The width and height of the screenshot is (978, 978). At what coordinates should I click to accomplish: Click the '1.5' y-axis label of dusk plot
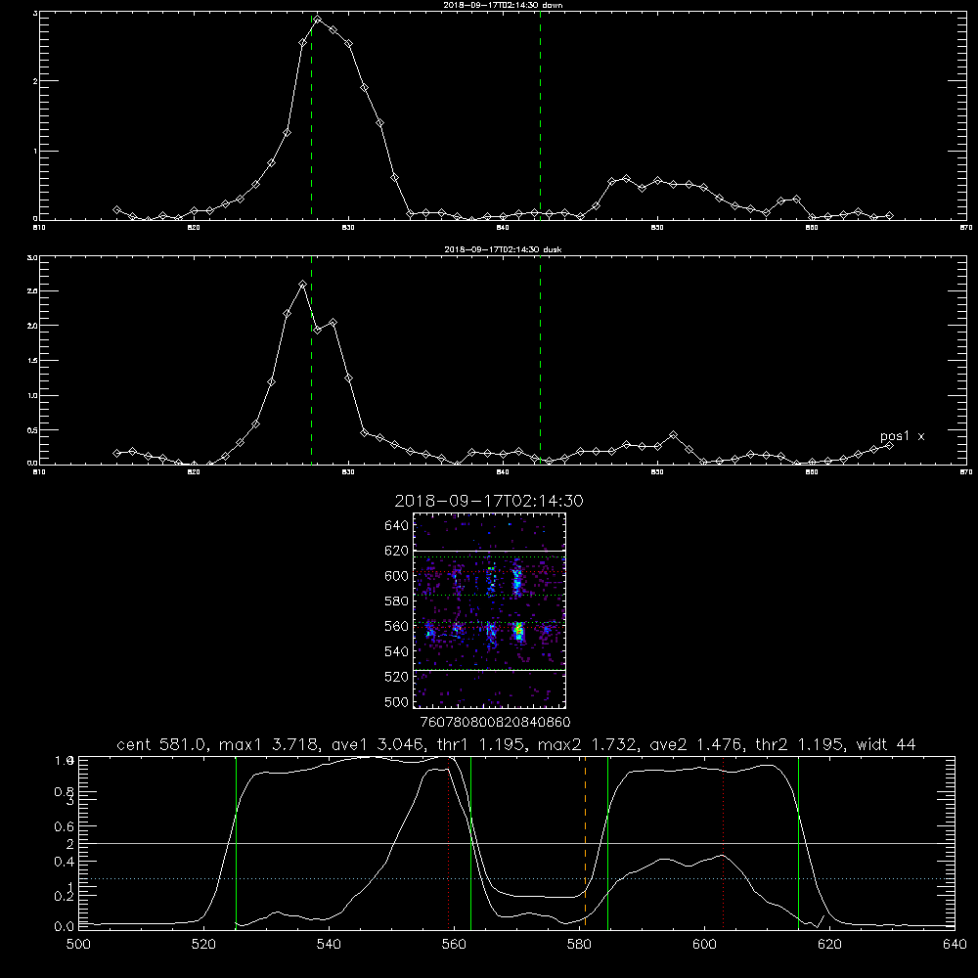32,361
